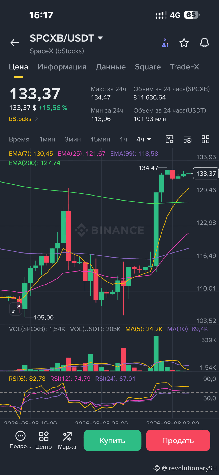
Task: Tap the EMA(7): 130,45 indicator label
Action: [31, 154]
